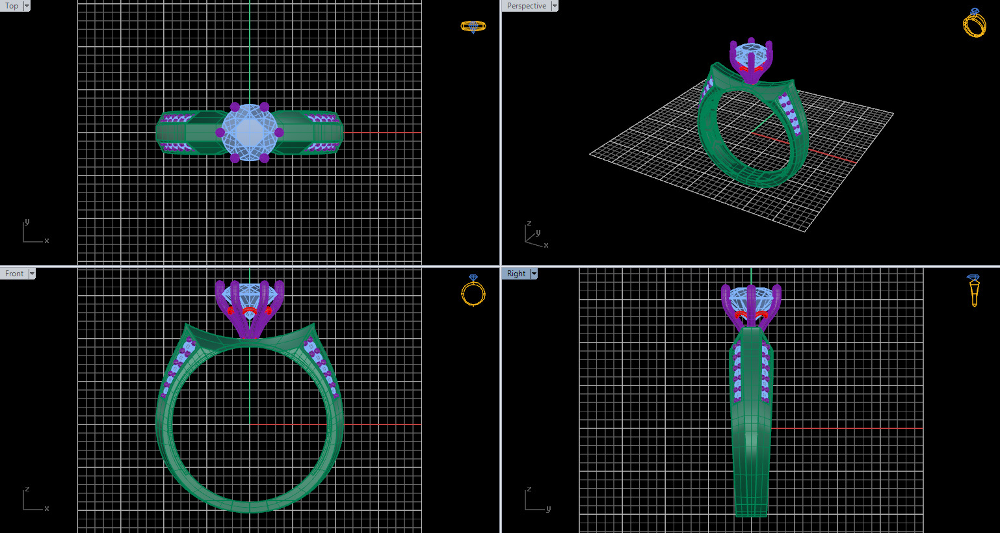This screenshot has height=533, width=1000.
Task: Click the ring thumbnail icon in Right viewport
Action: click(973, 290)
